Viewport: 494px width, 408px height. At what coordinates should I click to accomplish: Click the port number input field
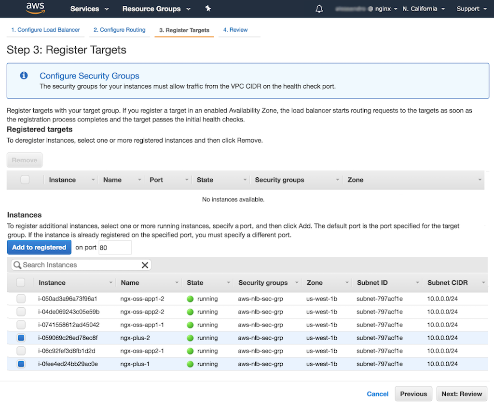tap(115, 248)
